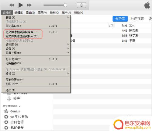Open the 编辑(E) menu
152x131 pixels.
coord(19,12)
